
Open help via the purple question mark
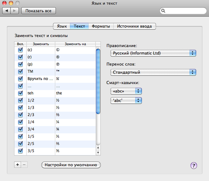pyautogui.click(x=194, y=165)
